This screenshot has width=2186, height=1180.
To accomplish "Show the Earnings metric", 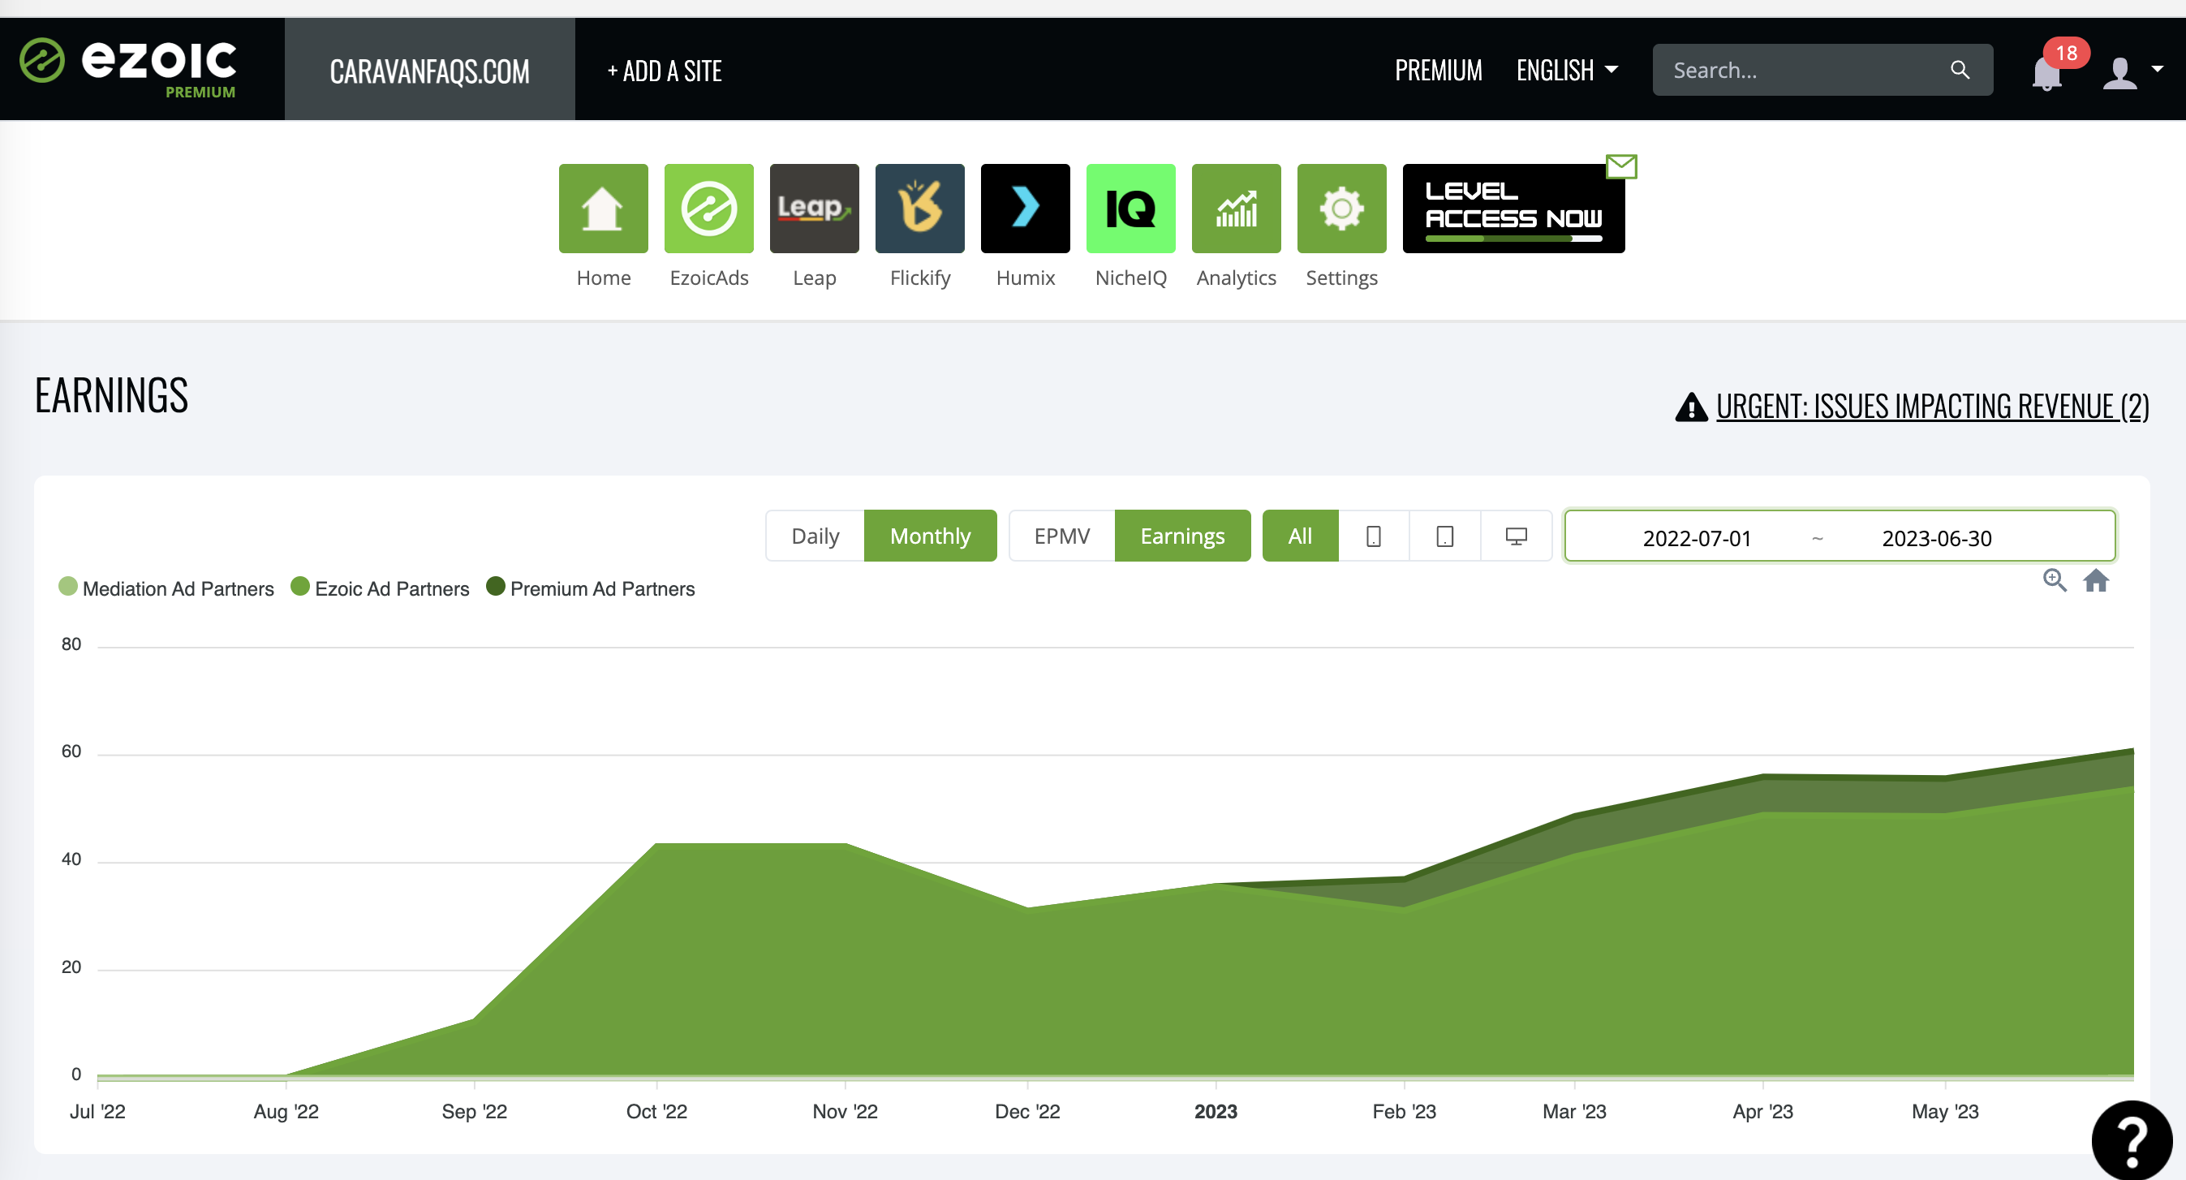I will click(1182, 536).
